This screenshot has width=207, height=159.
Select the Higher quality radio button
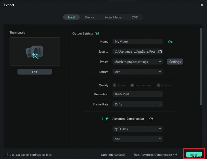158,85
